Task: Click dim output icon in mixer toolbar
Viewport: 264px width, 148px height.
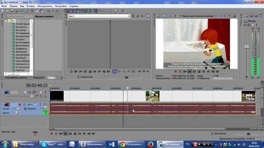Action: [x=256, y=16]
